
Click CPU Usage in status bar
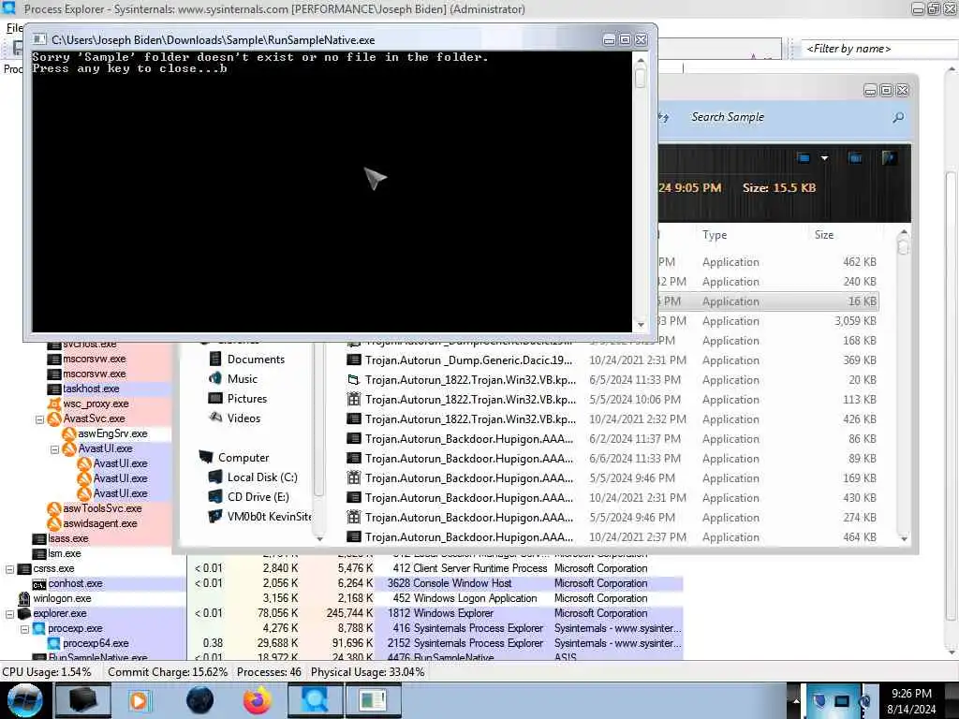click(x=47, y=672)
